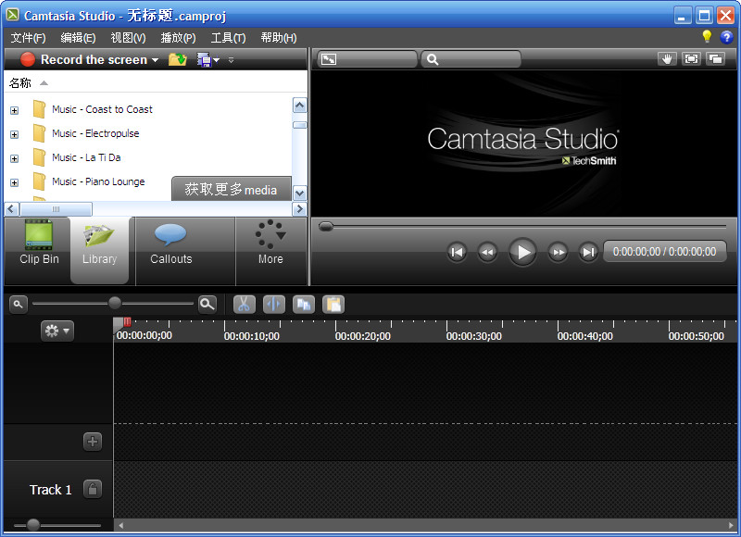The width and height of the screenshot is (741, 537).
Task: Open the 视图(V) menu
Action: (128, 38)
